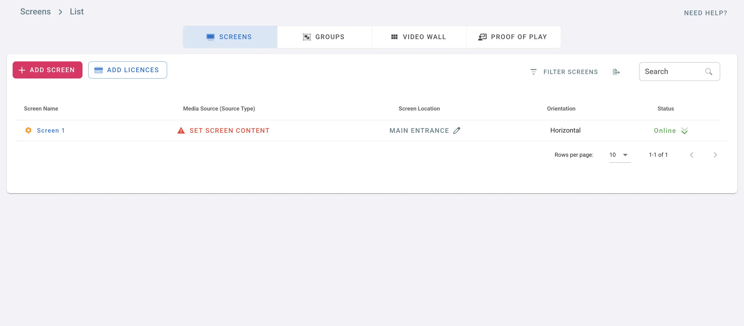Screen dimensions: 744x326
Task: Switch to the Groups tab
Action: click(324, 37)
